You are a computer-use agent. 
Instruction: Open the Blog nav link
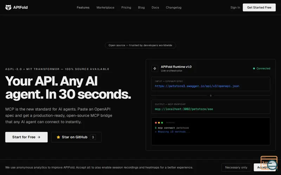[141, 7]
